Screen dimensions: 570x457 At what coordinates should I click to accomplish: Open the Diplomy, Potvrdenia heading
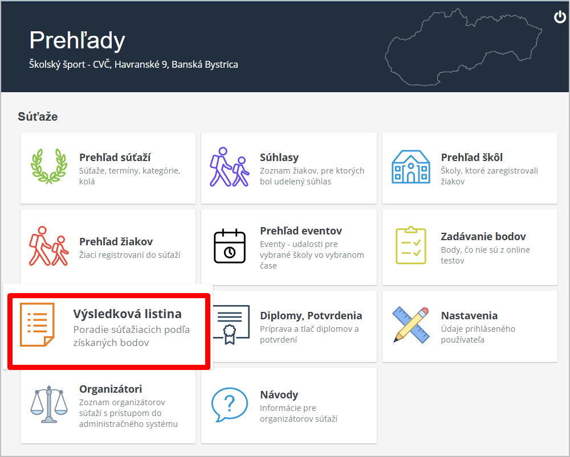(311, 316)
